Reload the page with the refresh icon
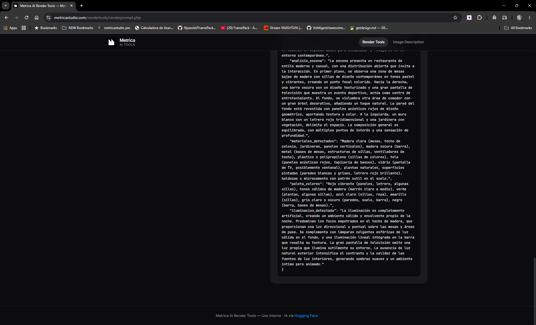 27,18
